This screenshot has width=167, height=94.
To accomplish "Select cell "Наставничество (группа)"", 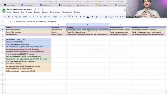I will pos(120,34).
